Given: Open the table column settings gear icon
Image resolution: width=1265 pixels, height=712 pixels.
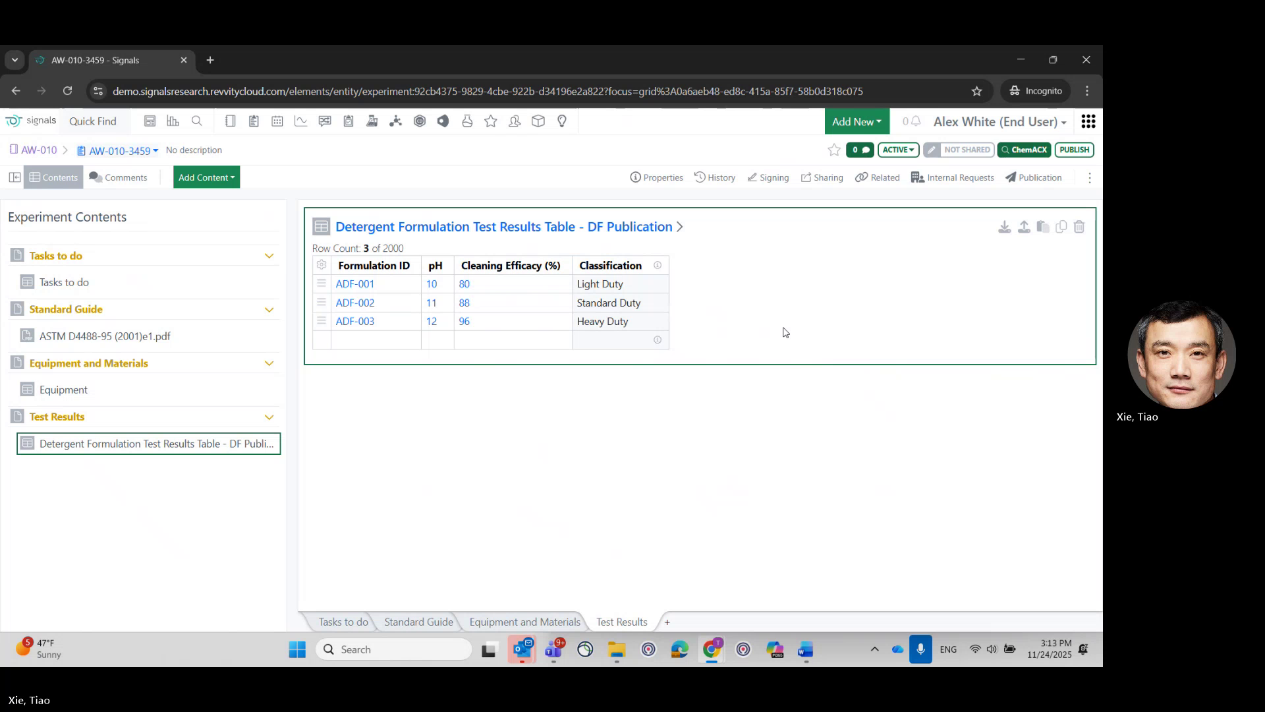Looking at the screenshot, I should click(x=321, y=265).
